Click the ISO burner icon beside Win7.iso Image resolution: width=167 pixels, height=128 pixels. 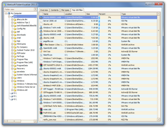click(41, 51)
